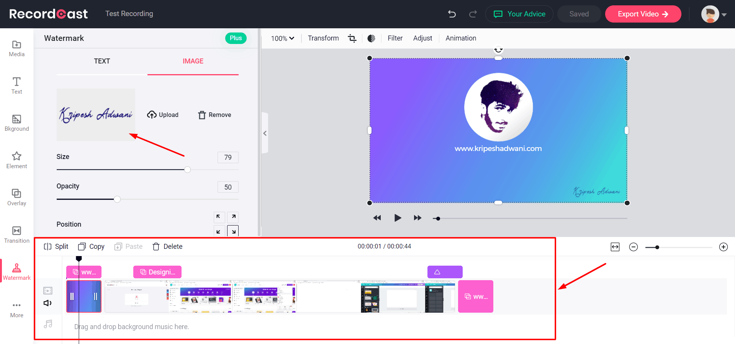Expand the user avatar account menu
735x344 pixels.
point(714,15)
